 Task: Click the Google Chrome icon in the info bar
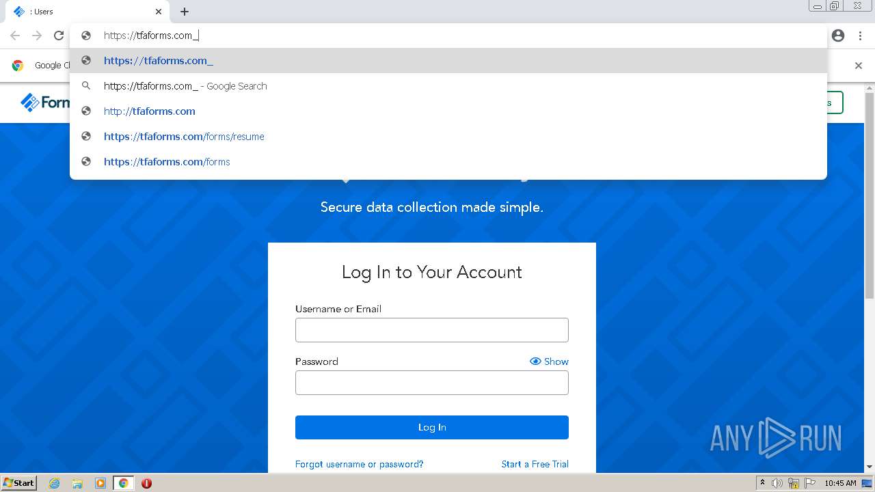[18, 66]
